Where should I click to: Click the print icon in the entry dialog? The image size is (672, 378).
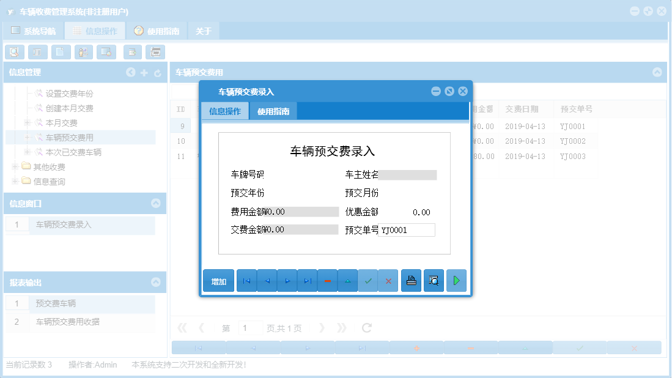411,280
